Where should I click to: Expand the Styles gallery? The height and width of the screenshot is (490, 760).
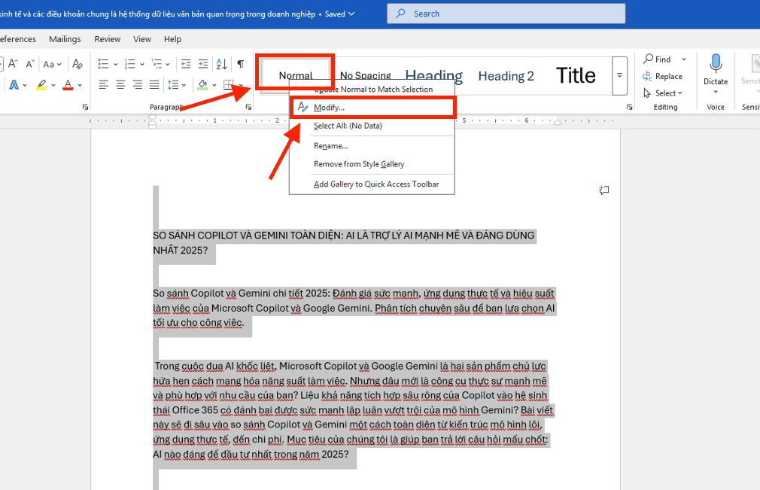click(619, 75)
